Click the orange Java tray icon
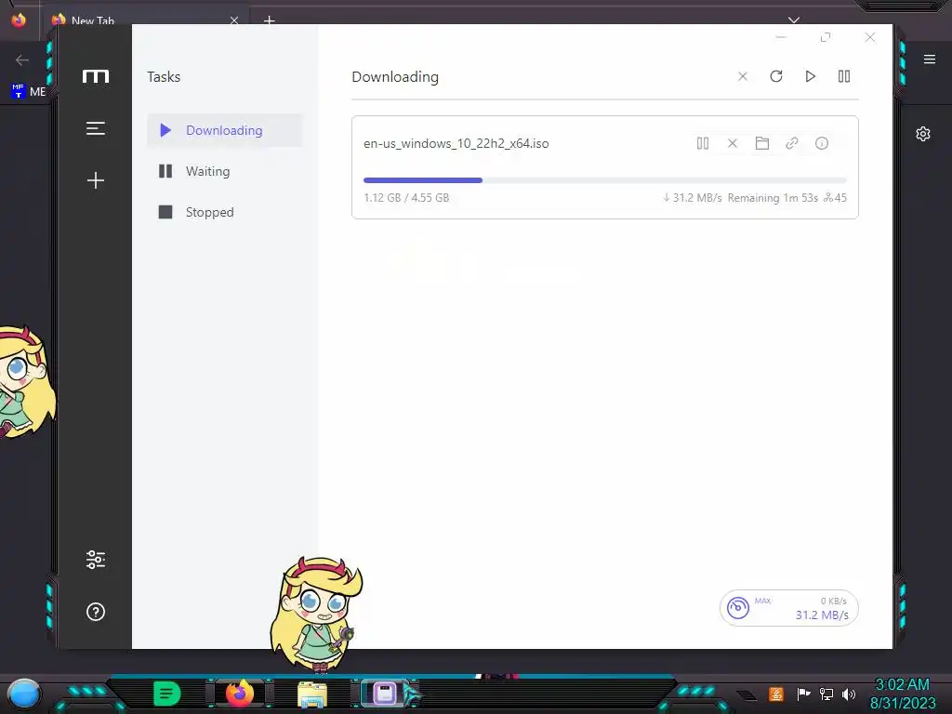Screen dimensions: 952x714 pos(776,694)
